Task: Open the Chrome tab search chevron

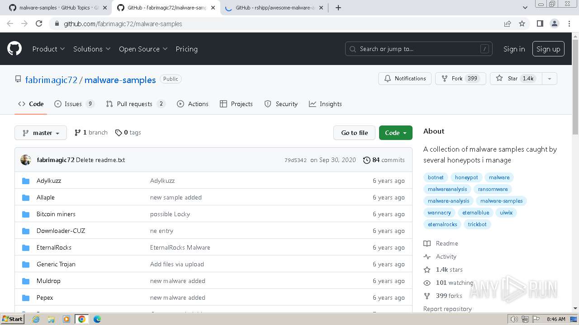Action: coord(525,8)
